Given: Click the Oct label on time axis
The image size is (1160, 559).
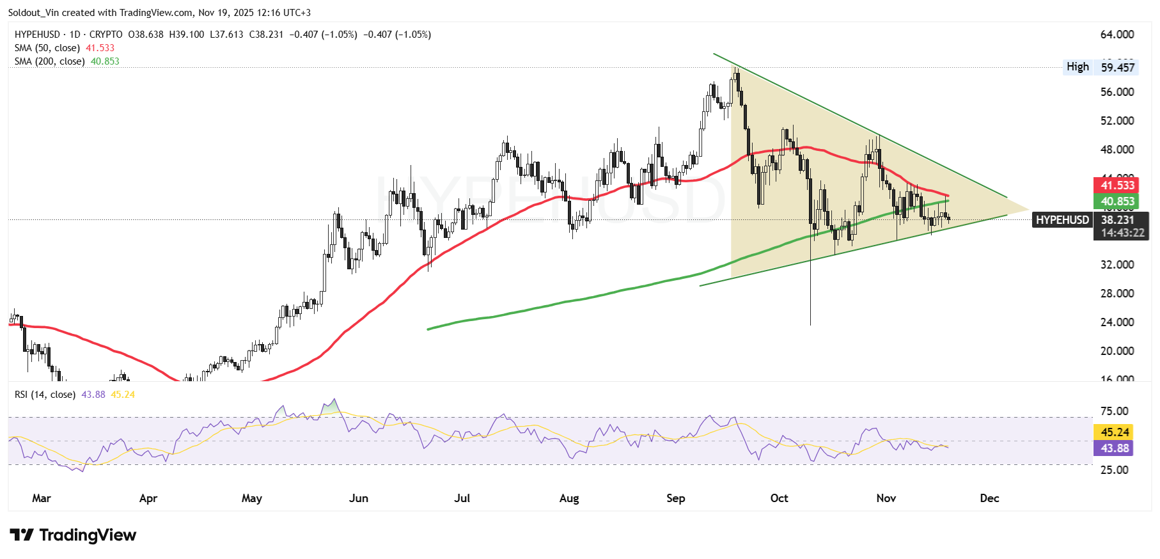Looking at the screenshot, I should [x=779, y=498].
